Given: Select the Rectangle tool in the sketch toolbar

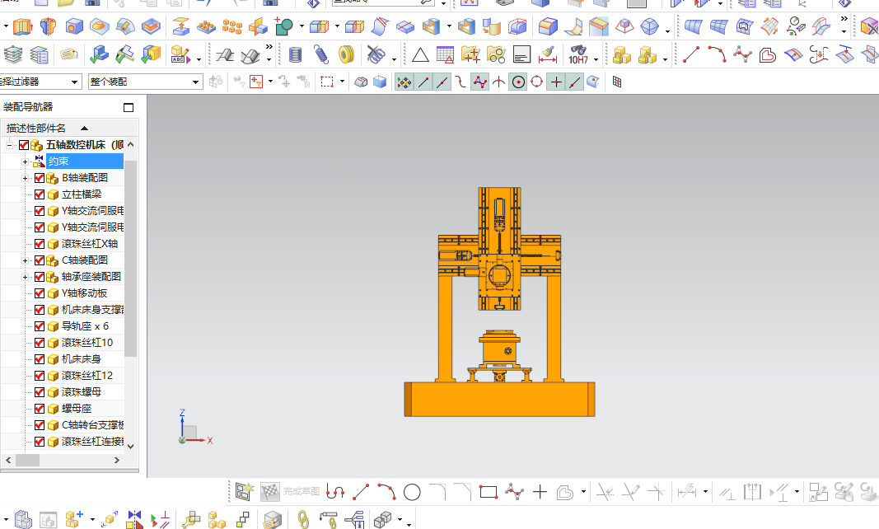Looking at the screenshot, I should [489, 493].
